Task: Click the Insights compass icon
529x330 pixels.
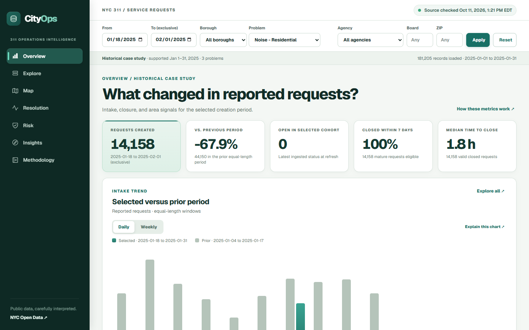Action: pos(15,143)
